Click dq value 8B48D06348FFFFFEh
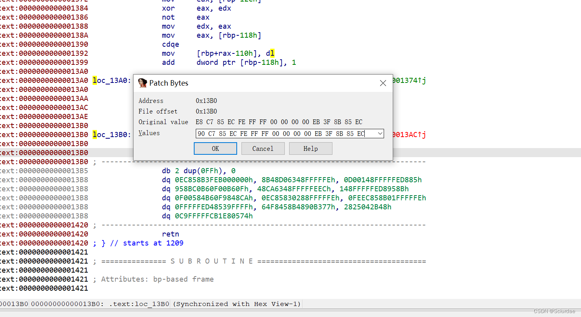581x317 pixels. coord(299,180)
